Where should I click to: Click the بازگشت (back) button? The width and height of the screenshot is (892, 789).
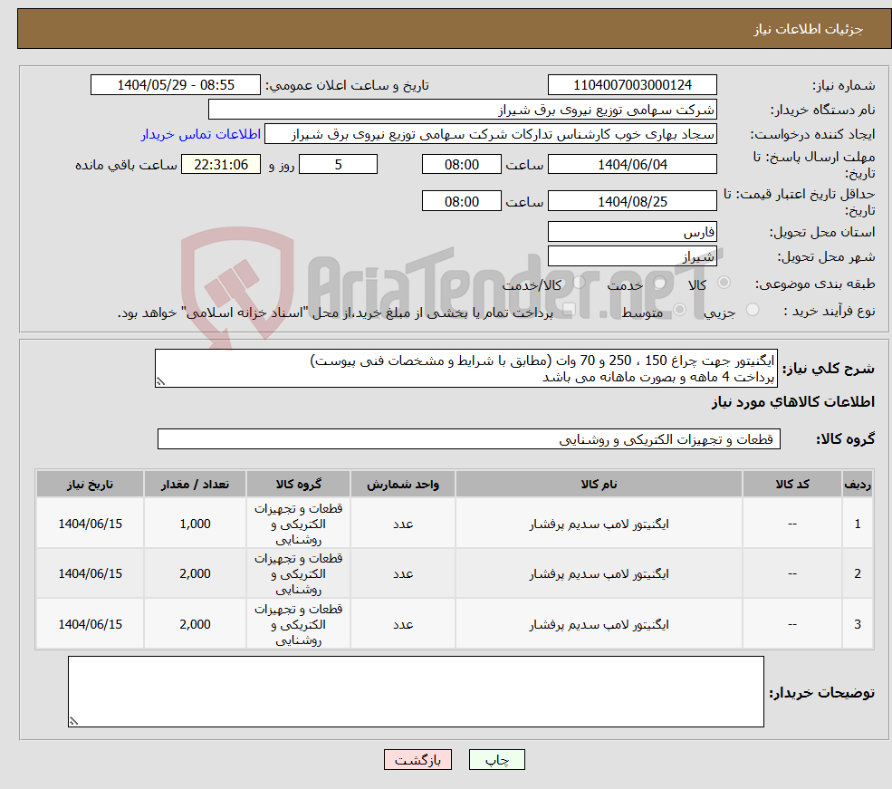[x=417, y=760]
